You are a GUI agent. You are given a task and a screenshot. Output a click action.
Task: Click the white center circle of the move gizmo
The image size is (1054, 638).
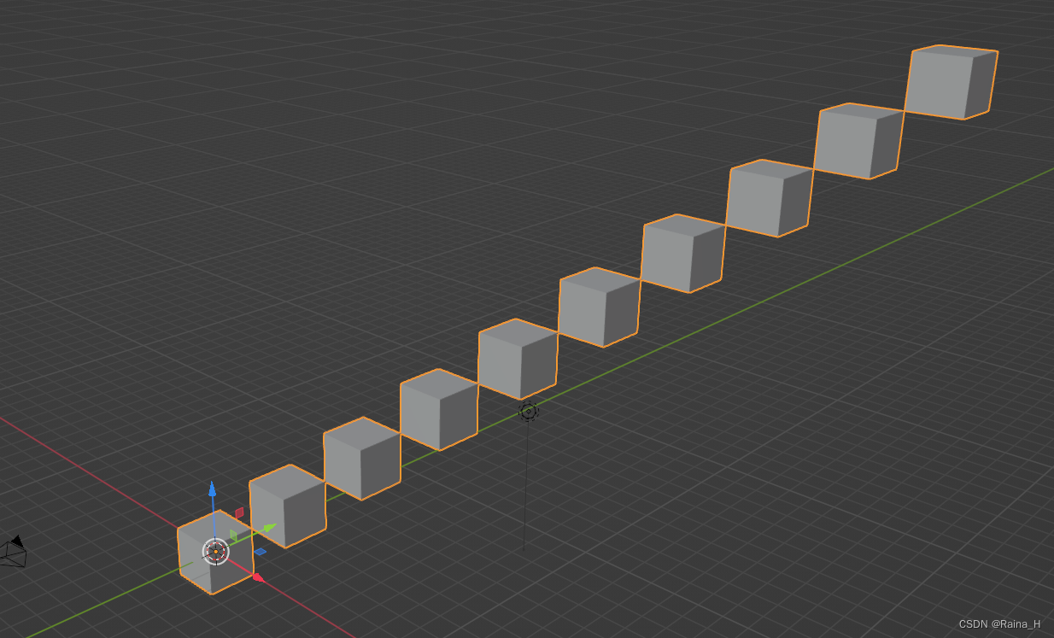tap(216, 552)
